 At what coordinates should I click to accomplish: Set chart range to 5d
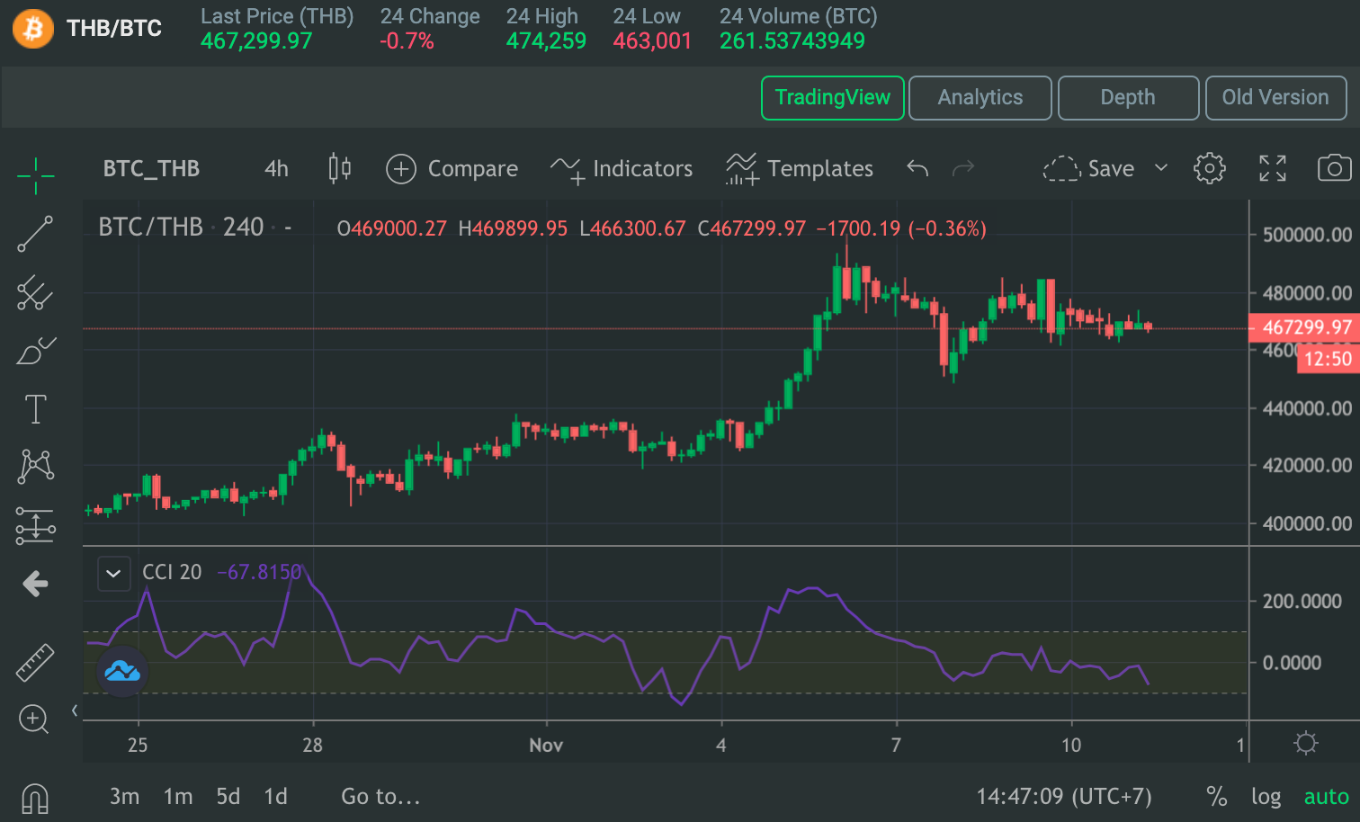(228, 797)
